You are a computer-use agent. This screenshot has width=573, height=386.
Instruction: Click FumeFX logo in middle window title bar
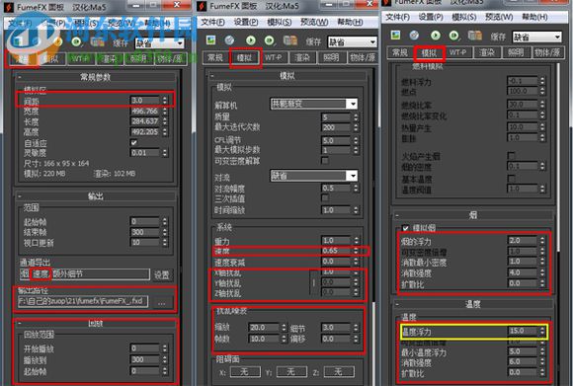[202, 6]
